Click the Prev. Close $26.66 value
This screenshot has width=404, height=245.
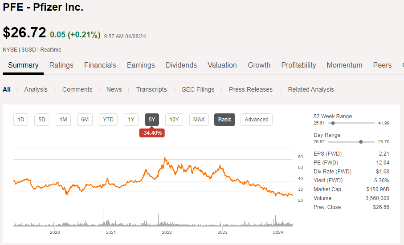click(381, 207)
